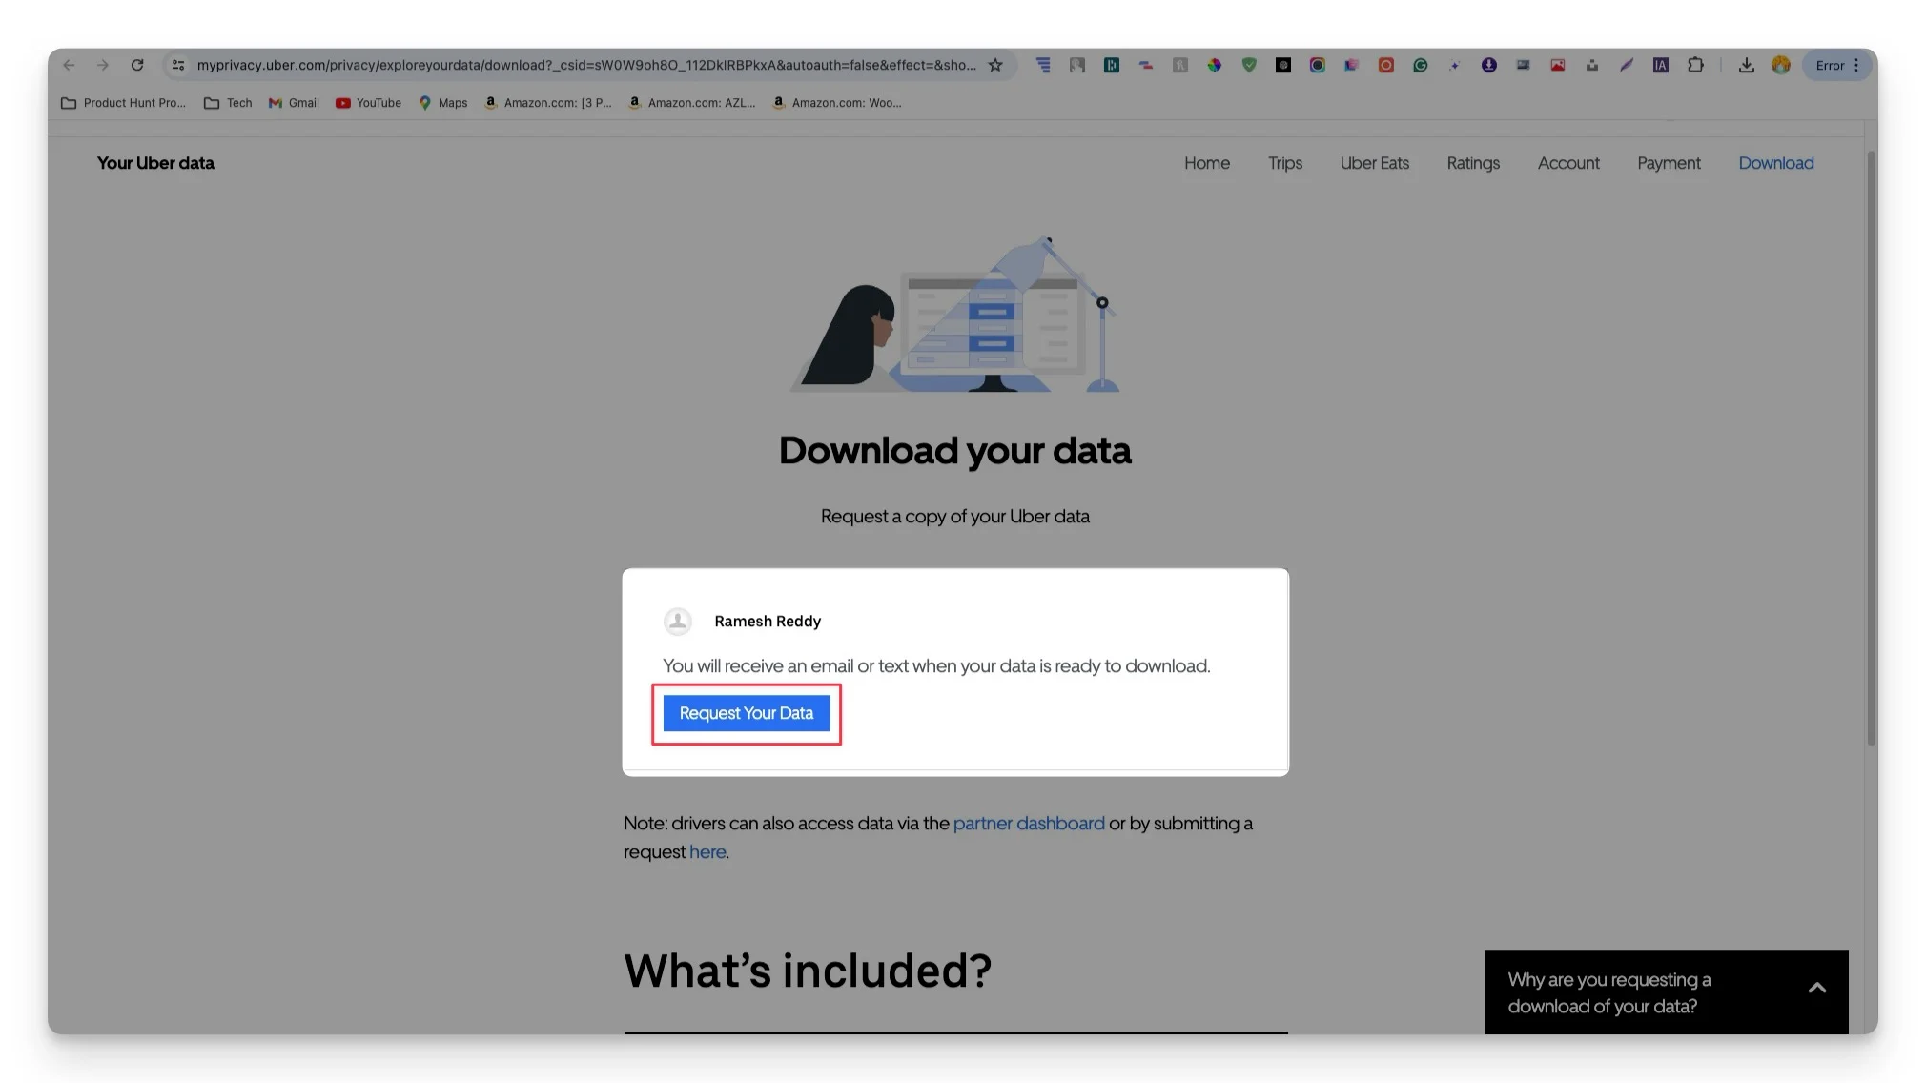Viewport: 1926px width, 1083px height.
Task: Click the gray bookmark-shaped extension next to the stacked-lines icon
Action: click(x=1077, y=65)
